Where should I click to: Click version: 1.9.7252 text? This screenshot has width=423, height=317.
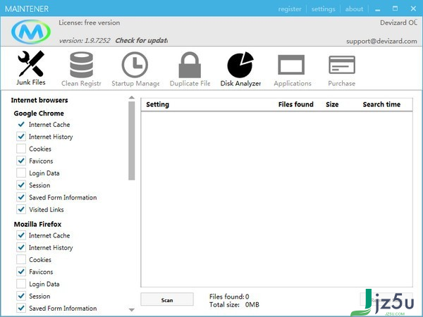pos(85,41)
